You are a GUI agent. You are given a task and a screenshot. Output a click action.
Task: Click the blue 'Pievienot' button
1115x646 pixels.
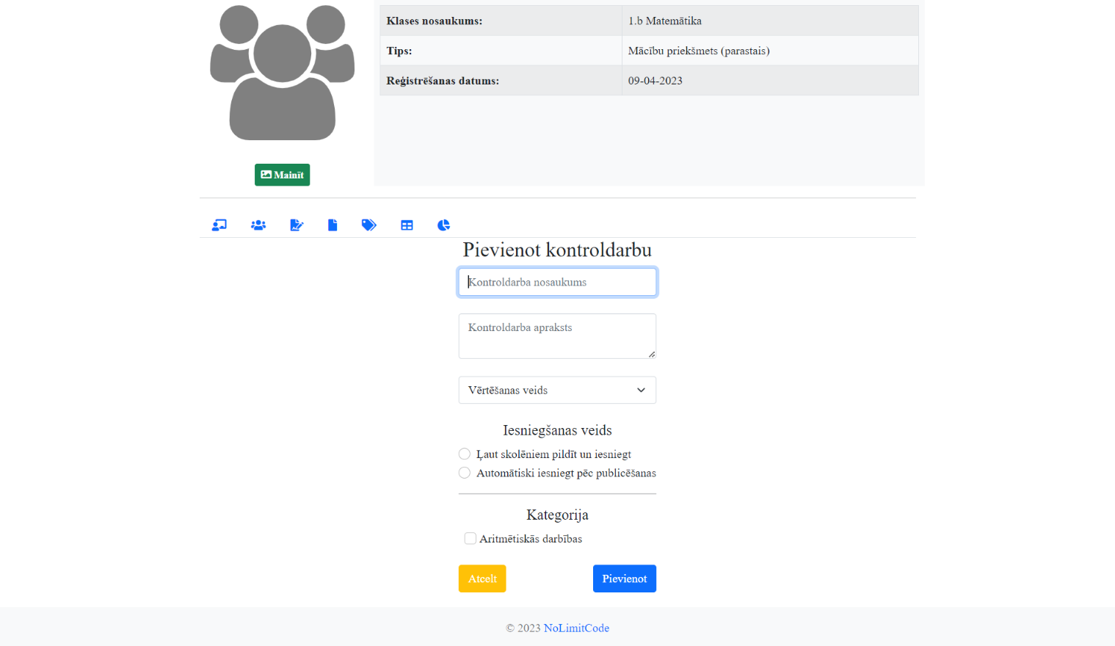click(624, 578)
